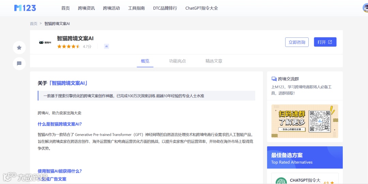Click the 4.7分 rating text
The width and height of the screenshot is (368, 184).
(x=87, y=47)
